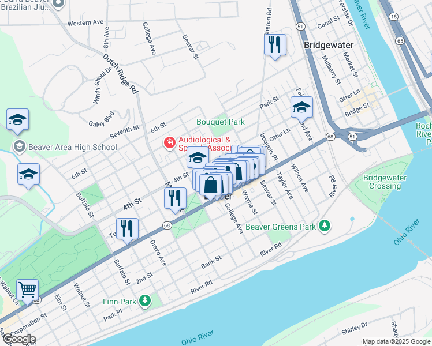Image resolution: width=432 pixels, height=346 pixels.
Task: Open the school marker beside Audiological & Speech
Action: click(198, 158)
